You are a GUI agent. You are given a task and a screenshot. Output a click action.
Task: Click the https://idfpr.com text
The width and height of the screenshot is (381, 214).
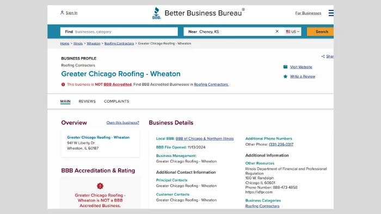[259, 192]
